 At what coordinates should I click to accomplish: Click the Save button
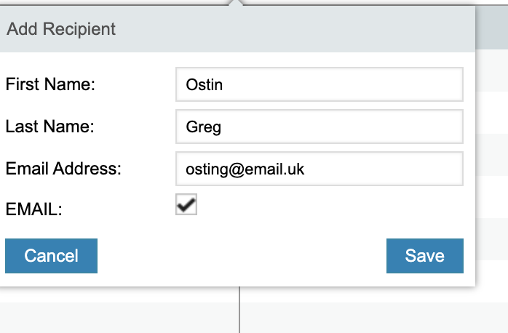click(424, 255)
